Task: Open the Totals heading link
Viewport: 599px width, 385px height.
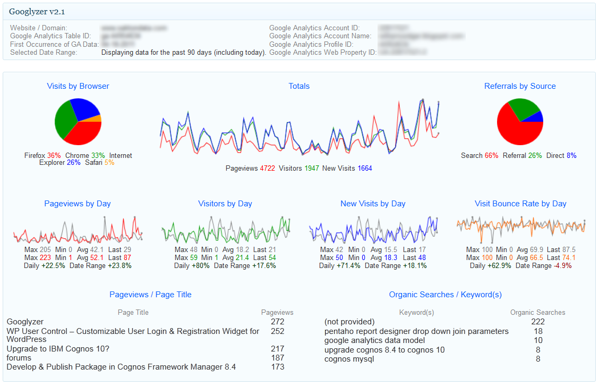Action: coord(299,86)
